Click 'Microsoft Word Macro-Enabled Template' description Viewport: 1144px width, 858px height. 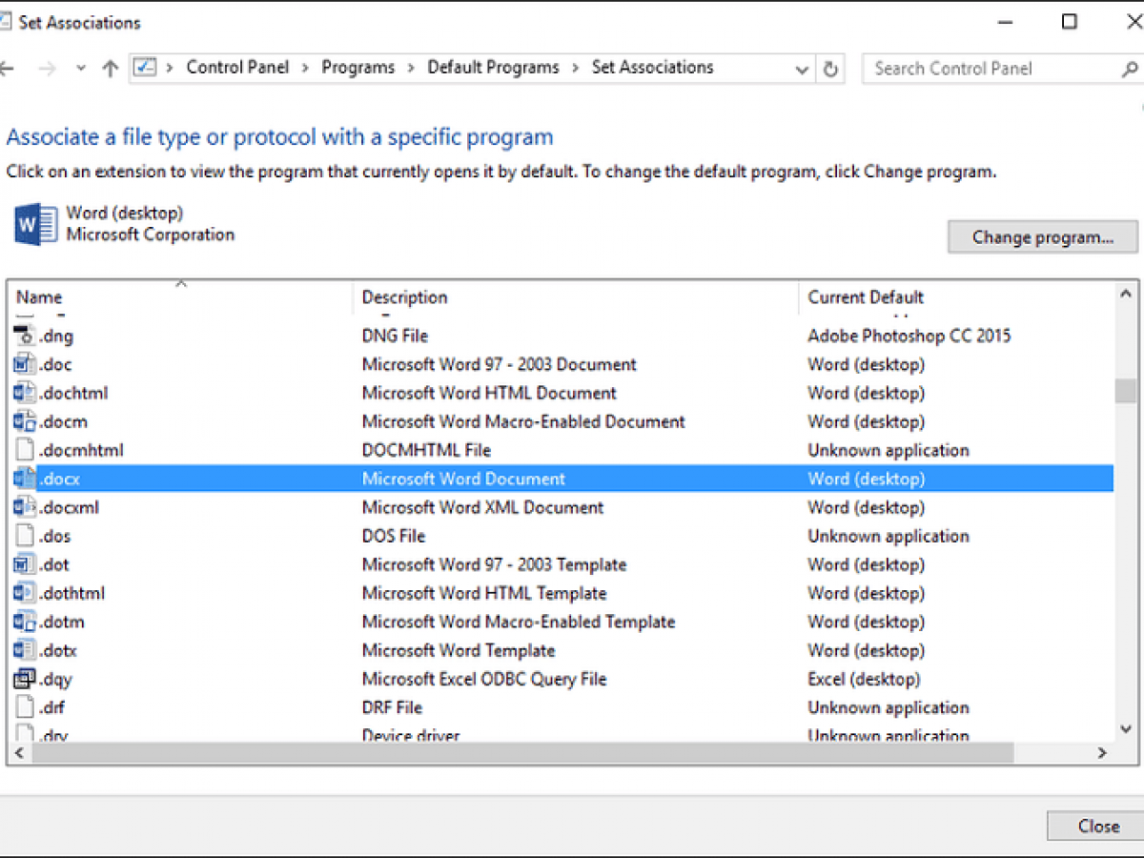[x=519, y=622]
